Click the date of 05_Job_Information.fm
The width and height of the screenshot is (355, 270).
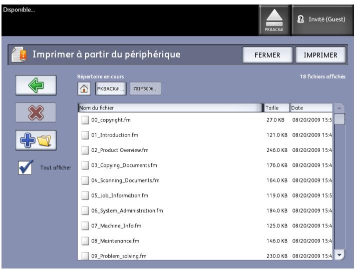coord(312,196)
